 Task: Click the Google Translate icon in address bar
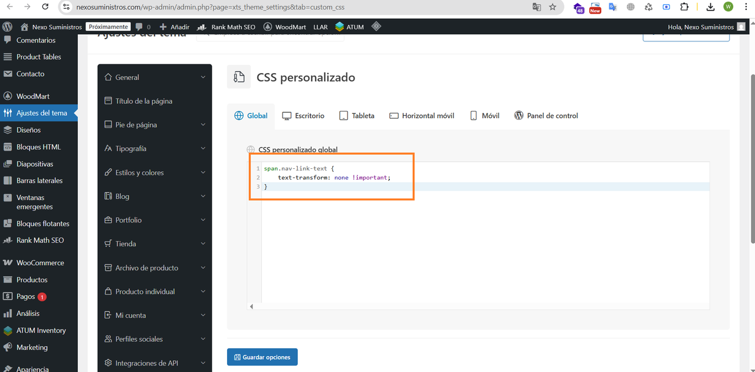(536, 7)
